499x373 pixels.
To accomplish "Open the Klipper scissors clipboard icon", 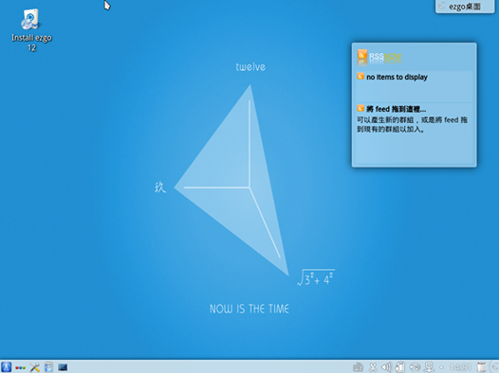I will coord(373,367).
